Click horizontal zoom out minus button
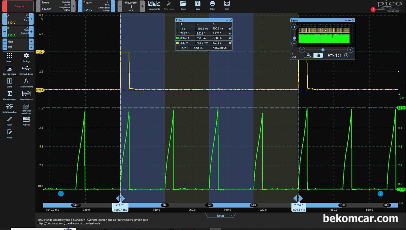The image size is (406, 230). (x=302, y=50)
